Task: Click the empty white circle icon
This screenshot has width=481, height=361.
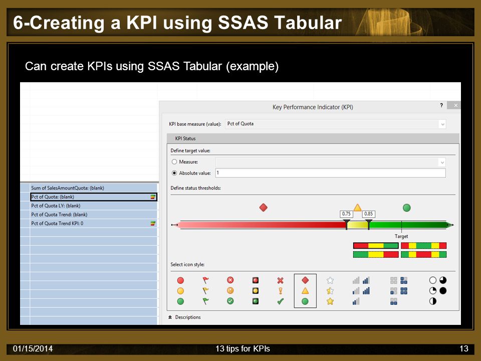Action: point(433,280)
